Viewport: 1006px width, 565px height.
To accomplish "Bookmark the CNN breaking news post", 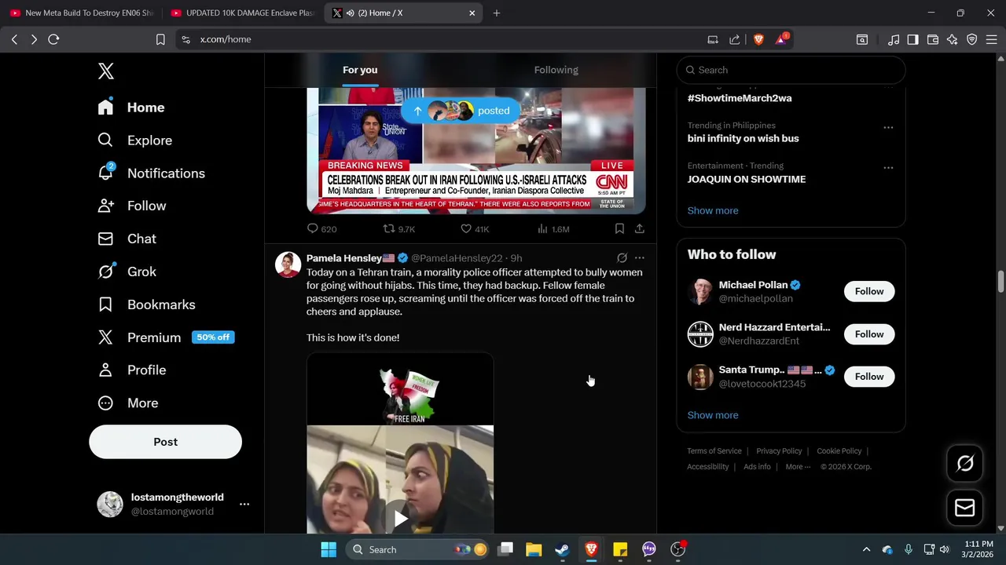I will [619, 228].
